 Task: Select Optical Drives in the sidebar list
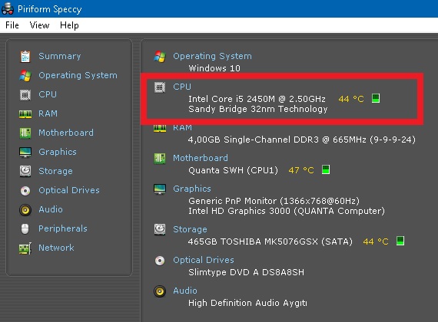(x=69, y=190)
